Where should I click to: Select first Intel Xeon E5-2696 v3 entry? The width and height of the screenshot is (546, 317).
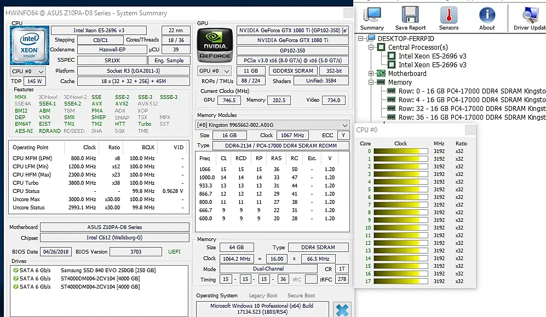pos(432,56)
